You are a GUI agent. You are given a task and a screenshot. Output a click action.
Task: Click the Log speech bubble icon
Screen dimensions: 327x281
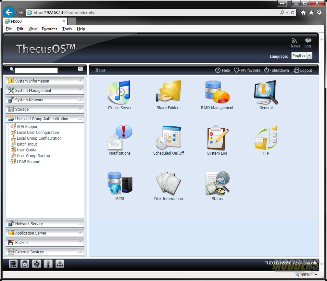pyautogui.click(x=308, y=41)
